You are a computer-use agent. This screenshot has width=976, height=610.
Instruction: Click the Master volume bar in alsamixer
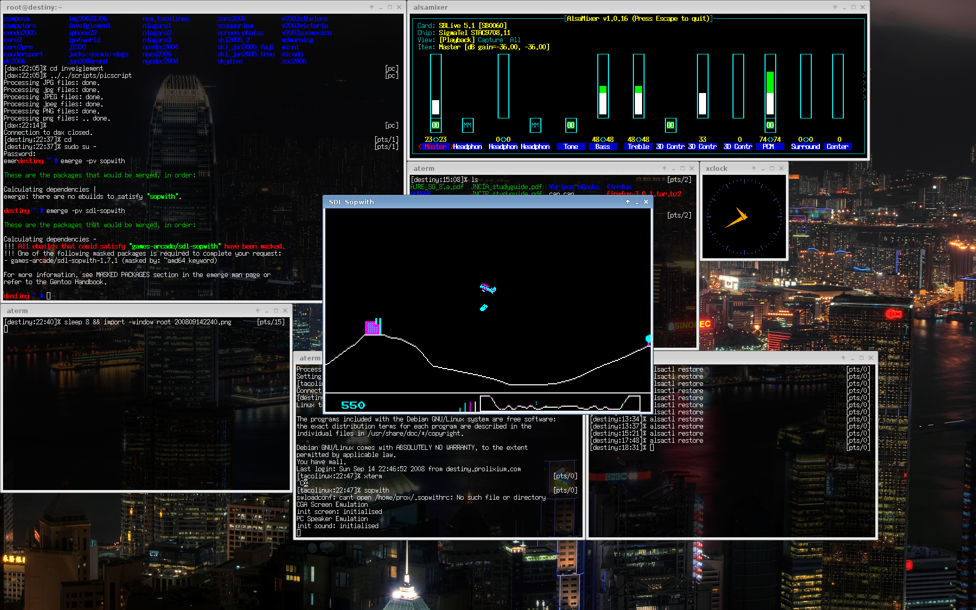tap(436, 86)
